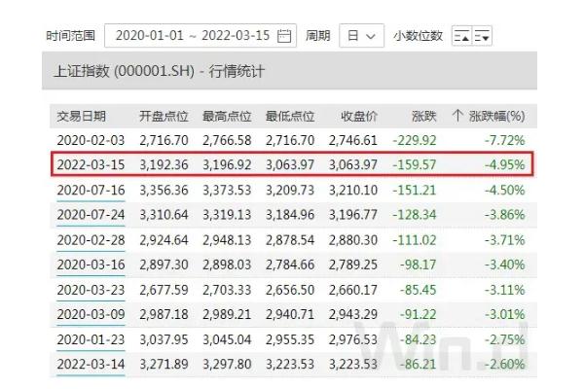584x389 pixels.
Task: Click opening value 3,037.95
Action: [x=164, y=339]
